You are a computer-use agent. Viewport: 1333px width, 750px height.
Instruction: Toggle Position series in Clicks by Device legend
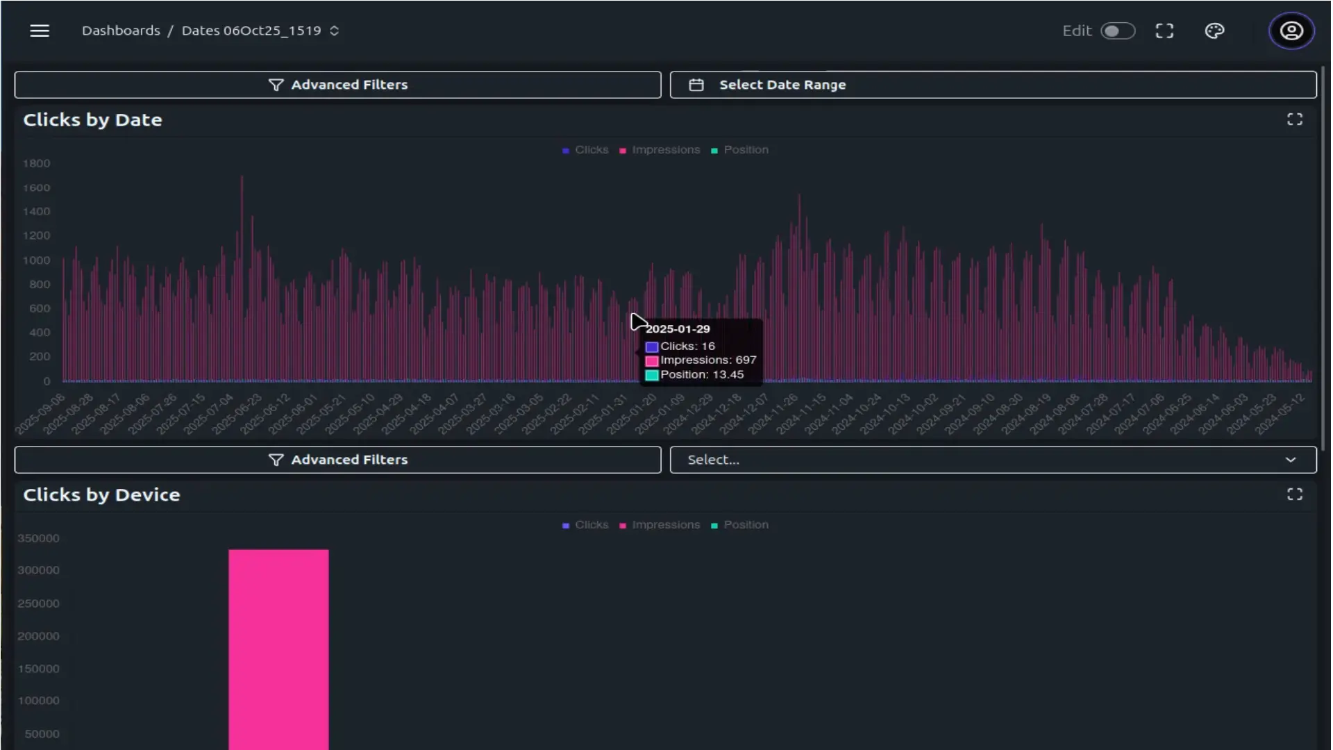pyautogui.click(x=740, y=525)
